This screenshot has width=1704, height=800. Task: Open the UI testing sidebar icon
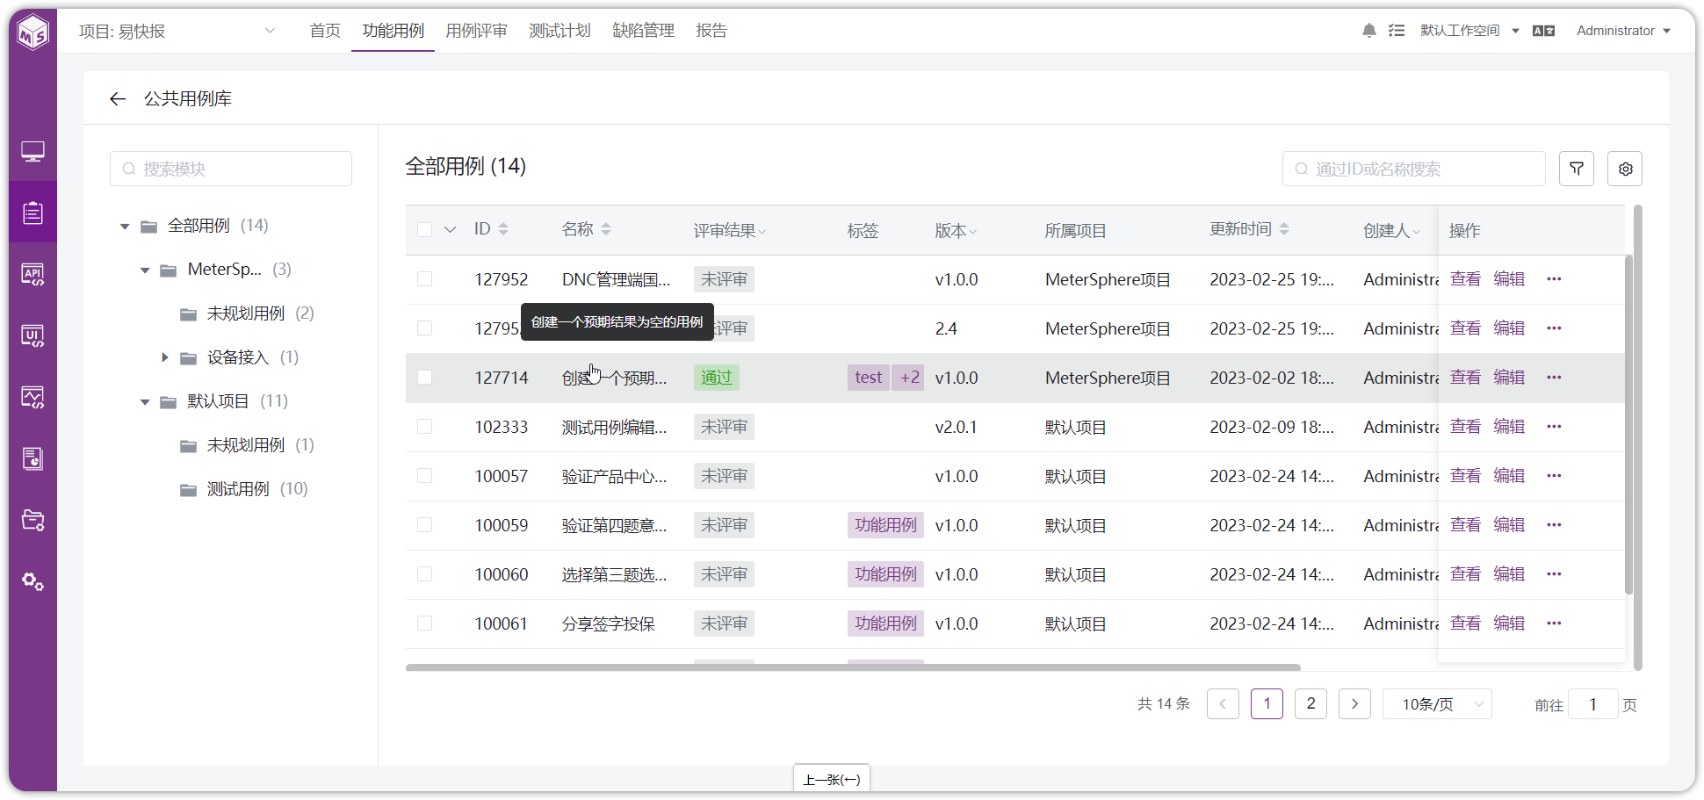pos(32,336)
